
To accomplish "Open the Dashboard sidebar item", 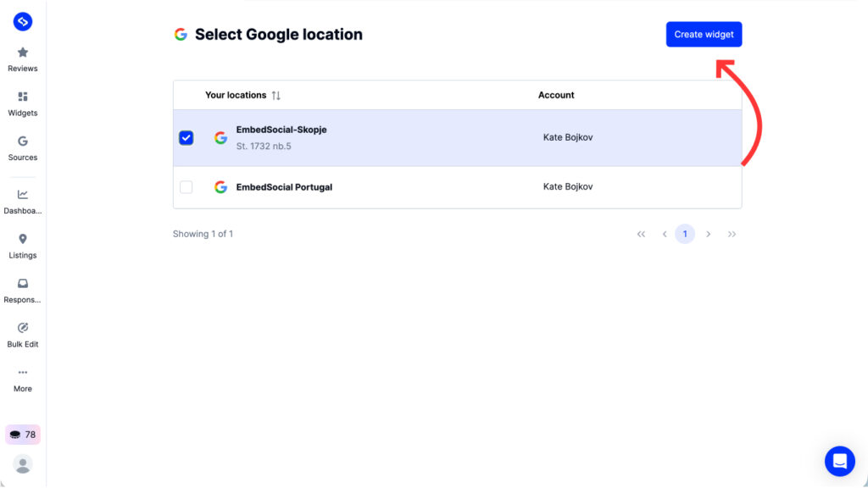I will 23,202.
